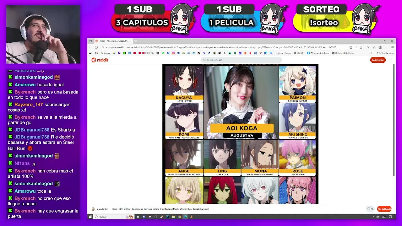Open the ChatGPT bookmark
402x226 pixels.
(x=299, y=53)
